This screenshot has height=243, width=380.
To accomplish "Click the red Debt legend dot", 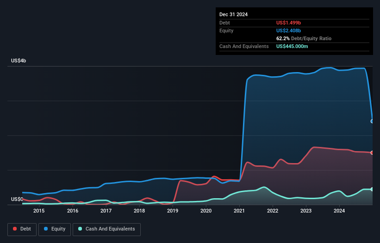I will (15, 229).
